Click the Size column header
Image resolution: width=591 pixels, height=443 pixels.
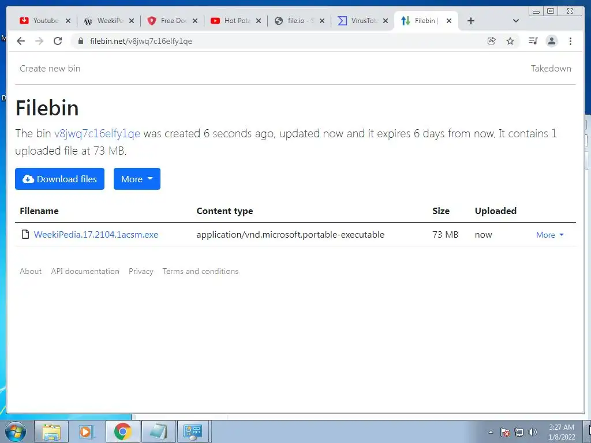tap(441, 211)
